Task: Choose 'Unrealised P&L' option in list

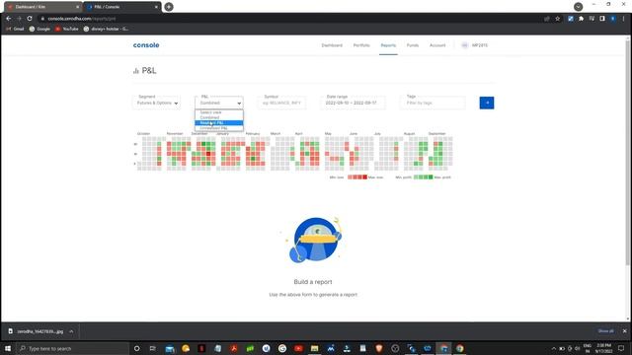Action: 219,128
